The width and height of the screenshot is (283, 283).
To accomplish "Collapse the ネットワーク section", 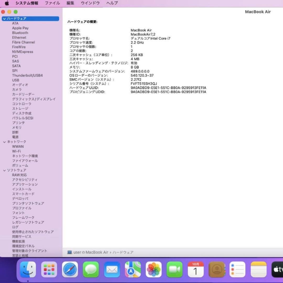I will click(4, 141).
